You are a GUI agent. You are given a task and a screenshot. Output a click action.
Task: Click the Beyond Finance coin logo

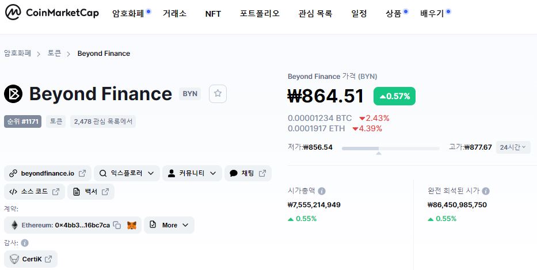(13, 94)
